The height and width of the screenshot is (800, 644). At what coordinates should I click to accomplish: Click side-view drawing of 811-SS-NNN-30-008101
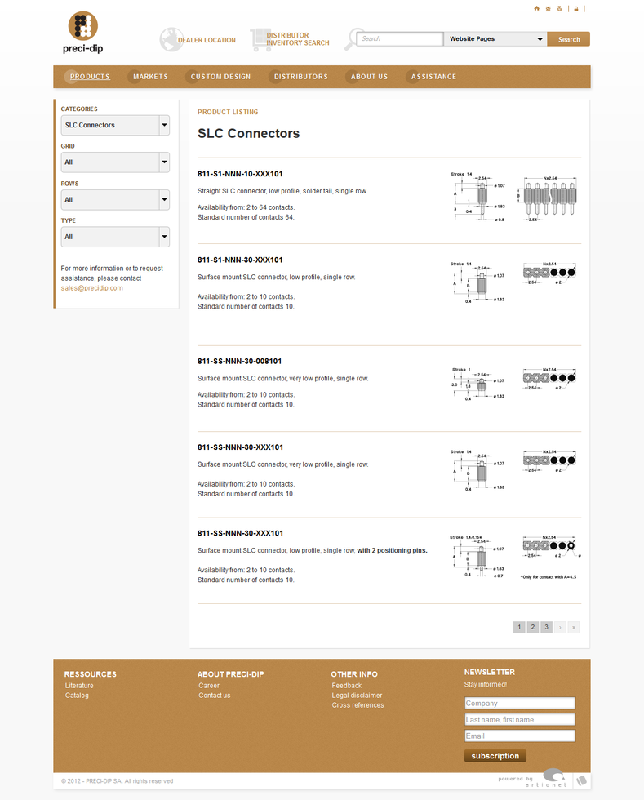(x=478, y=384)
